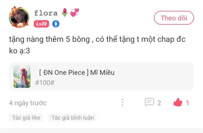The width and height of the screenshot is (203, 133).
Task: Click the like count number 1
Action: tap(187, 103)
